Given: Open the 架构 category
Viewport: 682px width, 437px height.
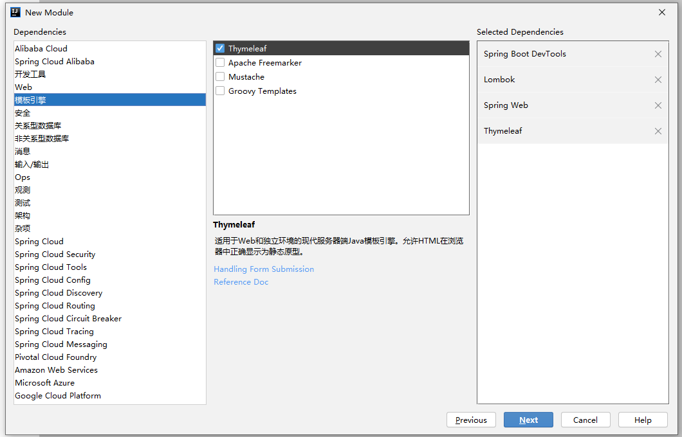Looking at the screenshot, I should 110,215.
